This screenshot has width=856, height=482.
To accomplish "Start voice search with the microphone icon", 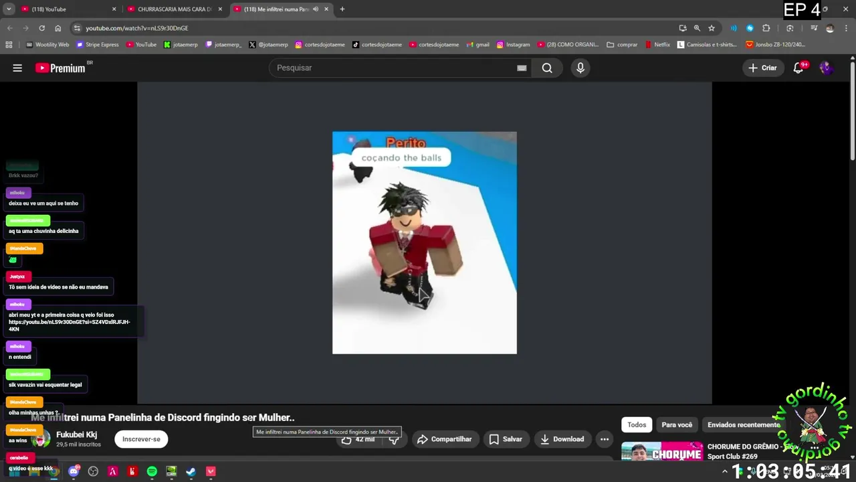I will pyautogui.click(x=580, y=68).
